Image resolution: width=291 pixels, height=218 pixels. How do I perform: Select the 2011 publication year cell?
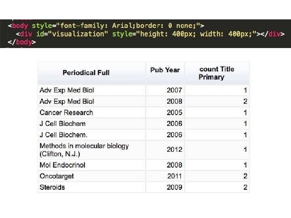(x=174, y=176)
